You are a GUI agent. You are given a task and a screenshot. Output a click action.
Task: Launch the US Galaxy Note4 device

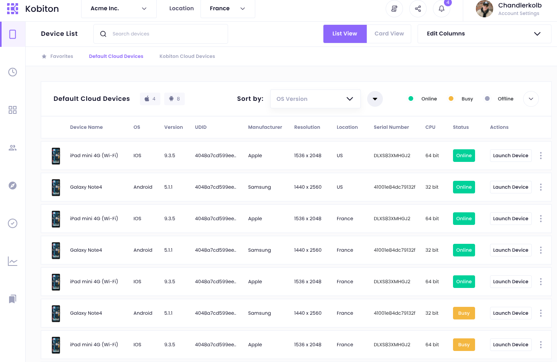[511, 187]
